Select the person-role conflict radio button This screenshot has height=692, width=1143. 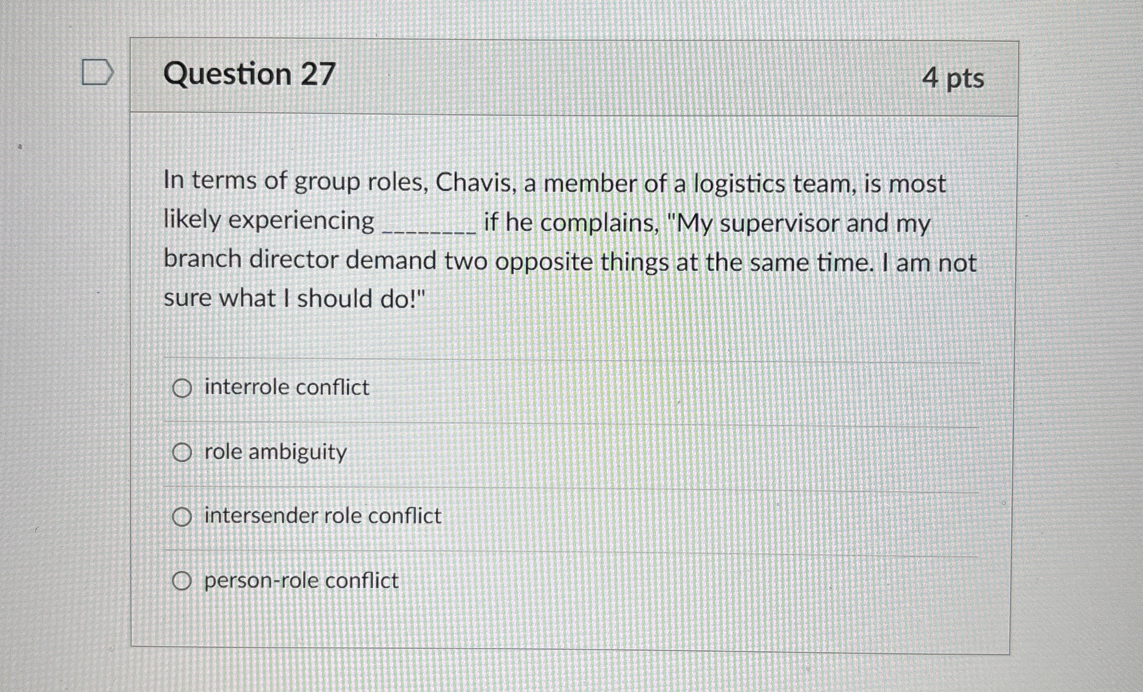183,581
